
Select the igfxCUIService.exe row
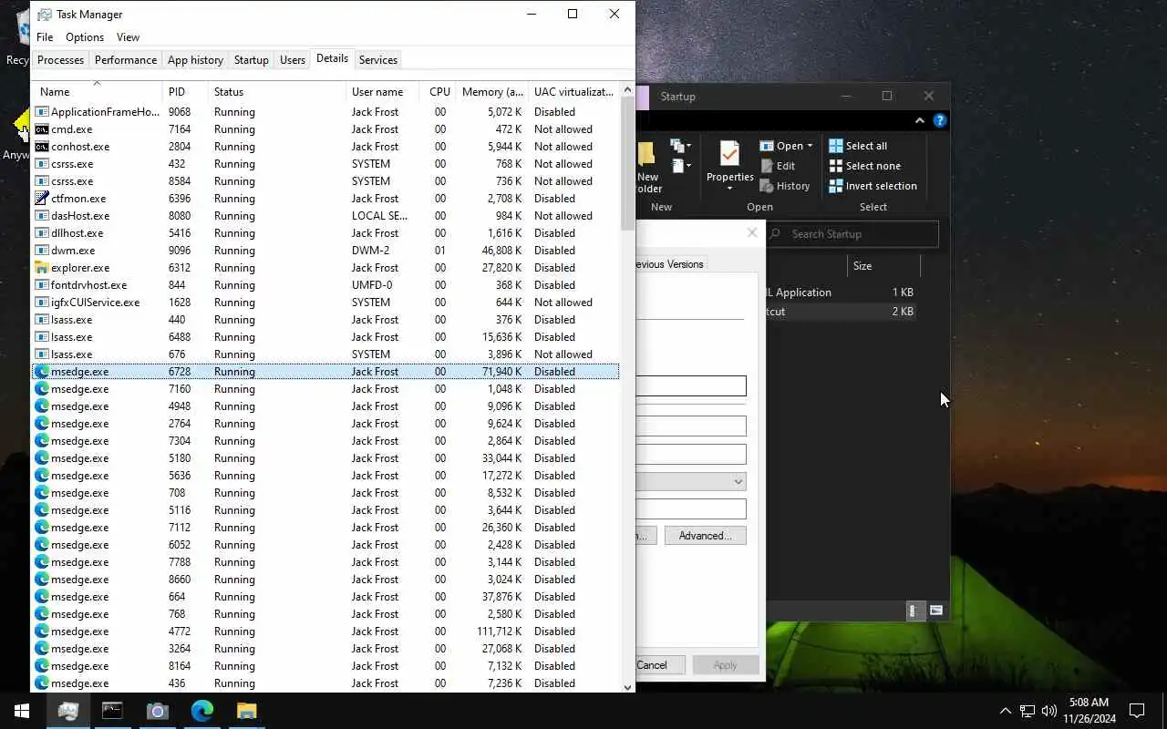[x=325, y=303]
